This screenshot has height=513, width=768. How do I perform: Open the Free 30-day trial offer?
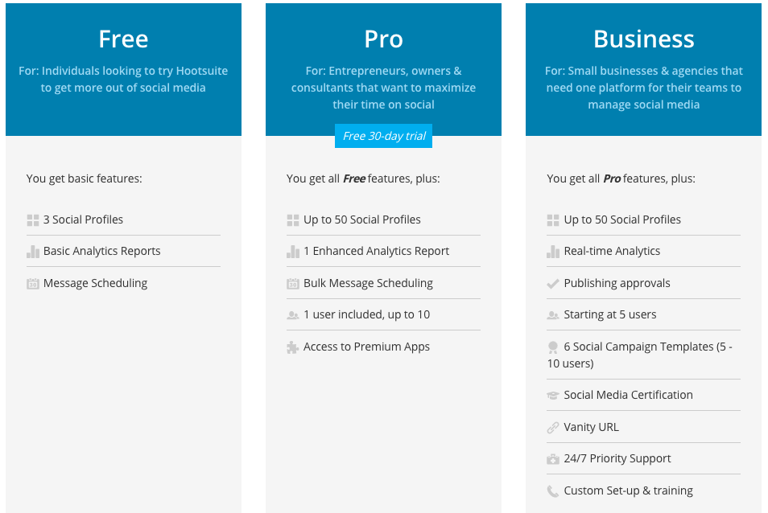tap(383, 136)
